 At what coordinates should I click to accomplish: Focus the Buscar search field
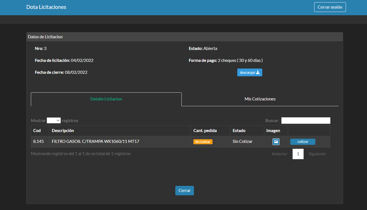point(306,120)
